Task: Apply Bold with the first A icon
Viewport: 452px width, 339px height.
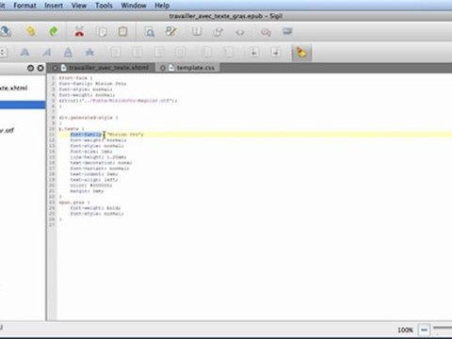Action: [x=24, y=52]
